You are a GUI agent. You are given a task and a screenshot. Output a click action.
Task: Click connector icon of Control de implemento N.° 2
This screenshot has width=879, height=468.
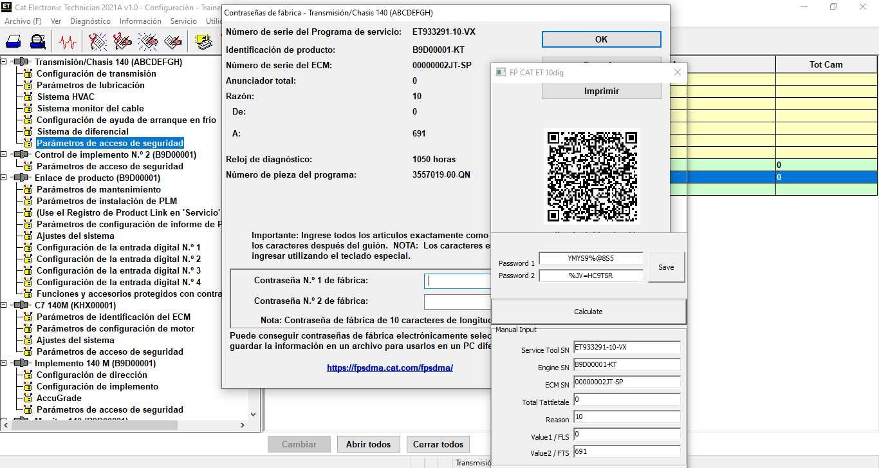pyautogui.click(x=22, y=154)
